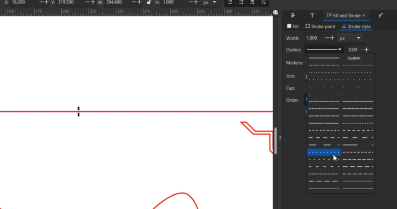Viewport: 397px width, 209px height.
Task: Collapse the Dashes pattern dropdown
Action: [x=325, y=50]
